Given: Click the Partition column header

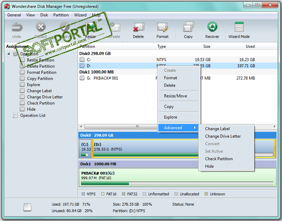Looking at the screenshot, I should click(100, 46).
